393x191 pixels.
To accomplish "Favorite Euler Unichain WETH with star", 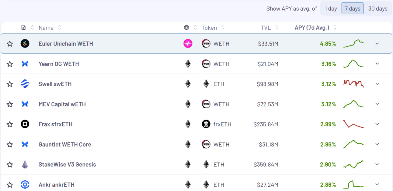I will 10,44.
